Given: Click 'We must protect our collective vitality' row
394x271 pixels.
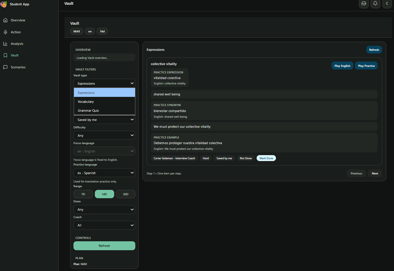Looking at the screenshot, I should pyautogui.click(x=264, y=127).
